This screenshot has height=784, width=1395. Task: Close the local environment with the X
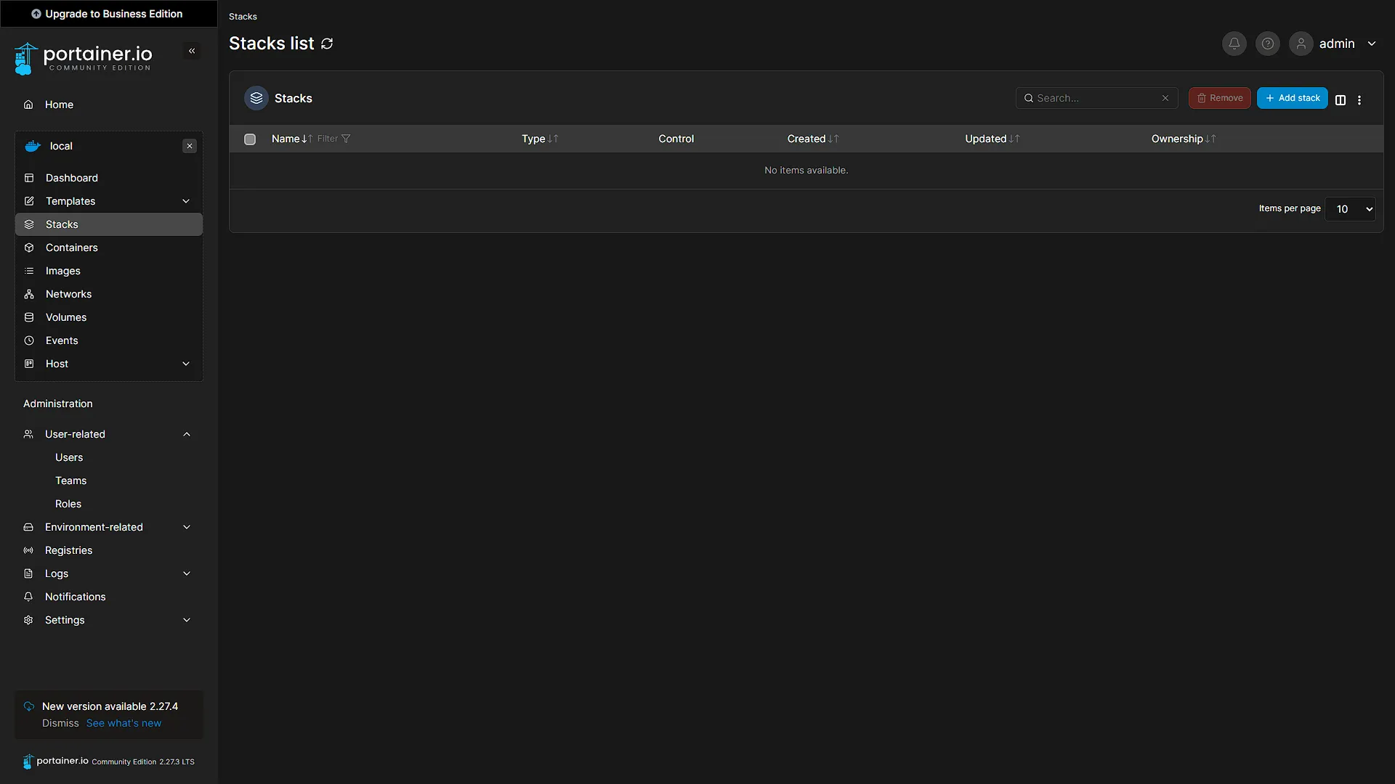click(x=190, y=146)
